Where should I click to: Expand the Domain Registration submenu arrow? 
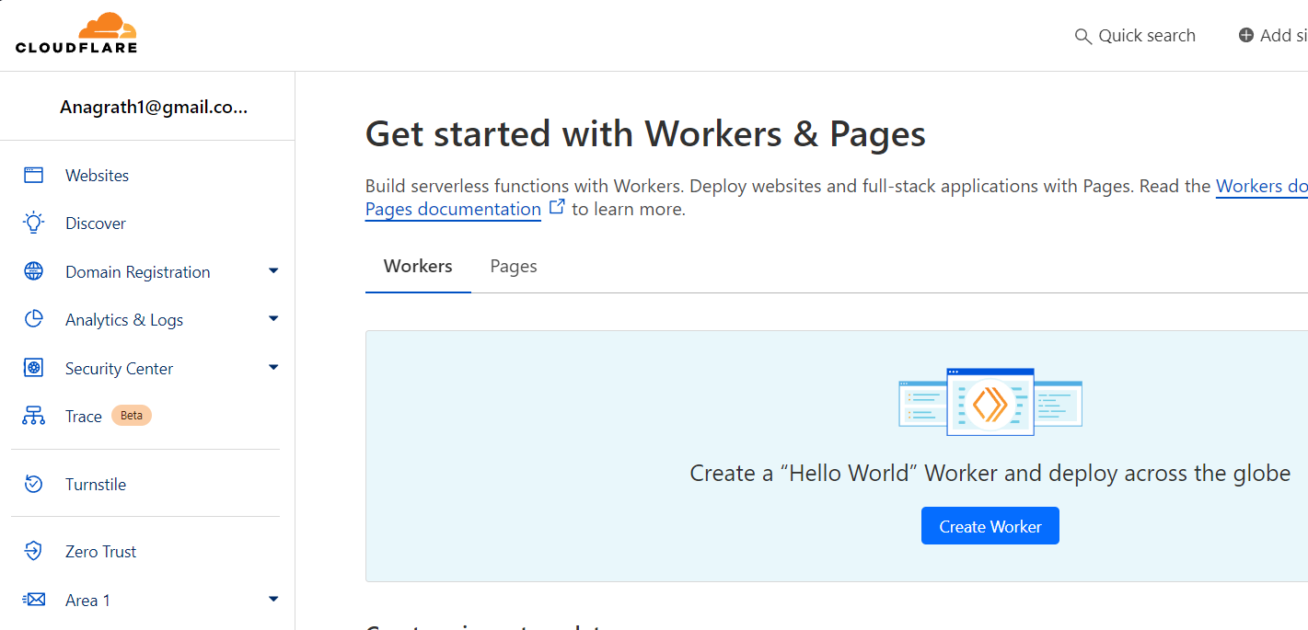pyautogui.click(x=273, y=270)
